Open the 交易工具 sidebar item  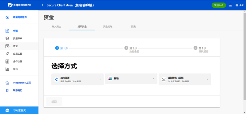(19, 54)
